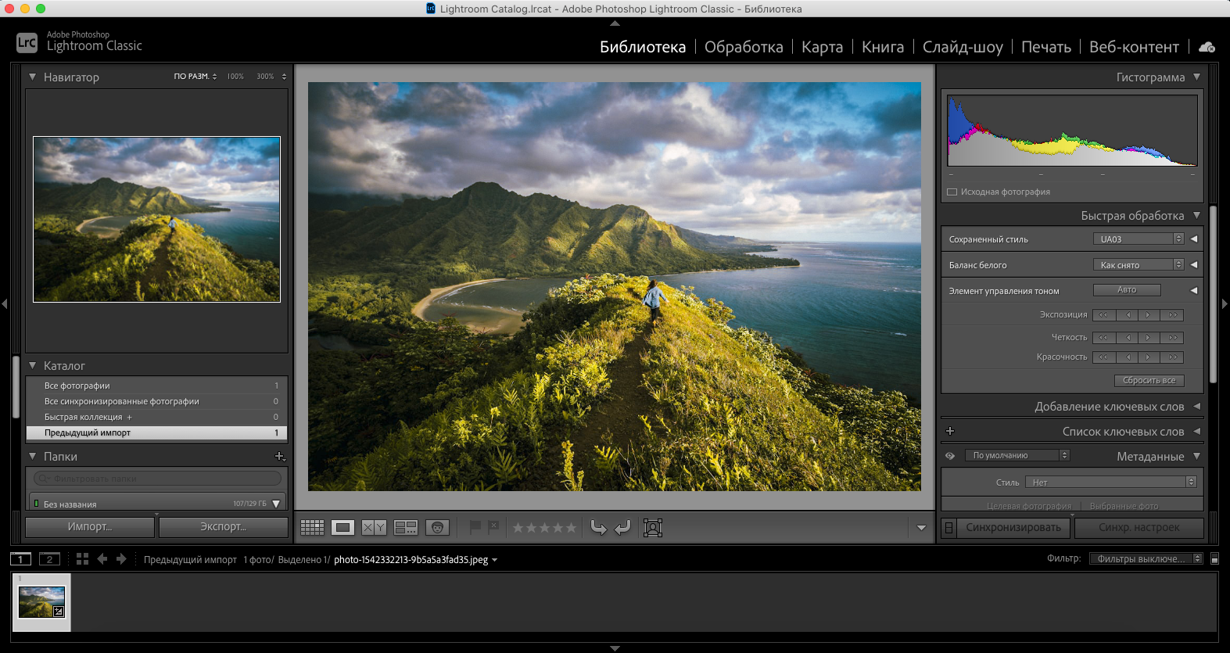
Task: Open the Survey view icon
Action: (406, 528)
